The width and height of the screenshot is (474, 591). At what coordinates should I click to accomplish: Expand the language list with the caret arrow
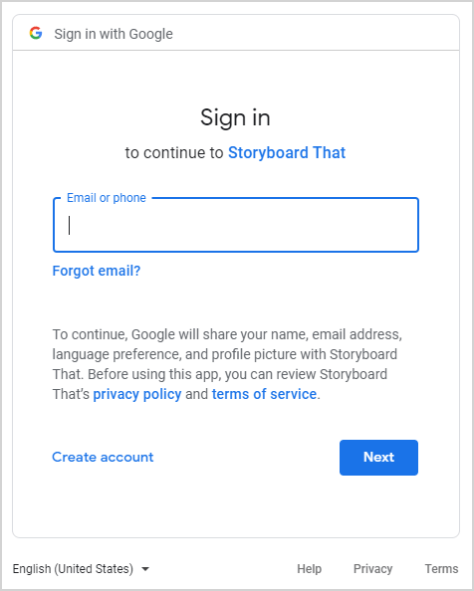(145, 569)
